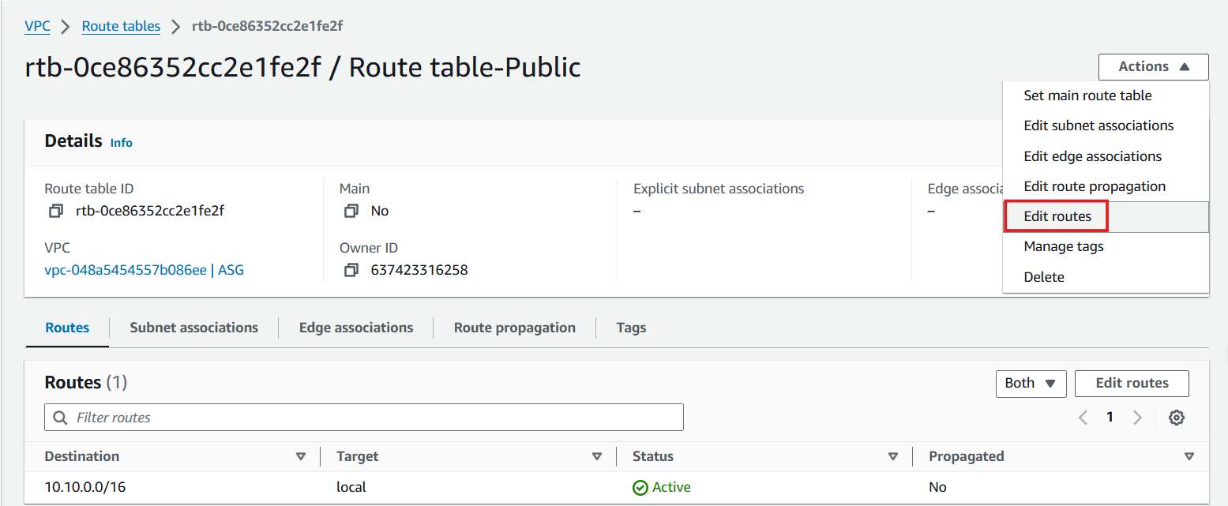The width and height of the screenshot is (1228, 506).
Task: Open routes table preferences gear
Action: [1177, 417]
